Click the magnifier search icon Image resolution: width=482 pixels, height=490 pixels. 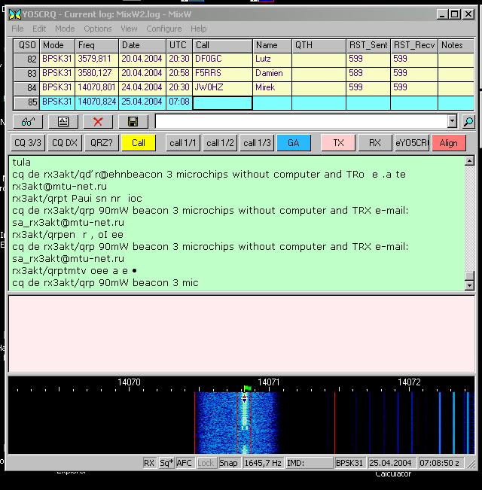click(x=468, y=121)
